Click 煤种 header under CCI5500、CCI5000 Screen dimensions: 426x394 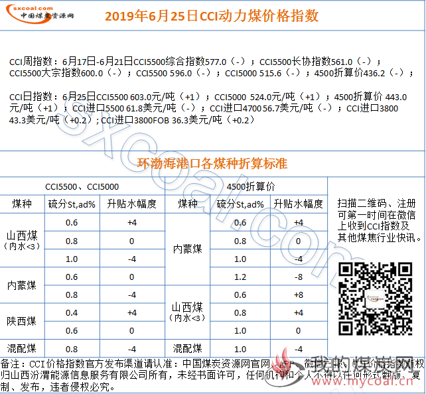[22, 204]
